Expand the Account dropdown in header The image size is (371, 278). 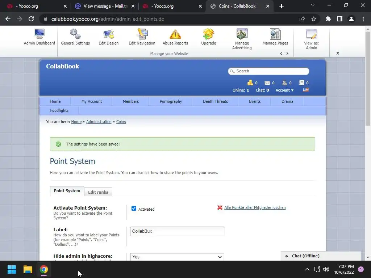pos(284,90)
